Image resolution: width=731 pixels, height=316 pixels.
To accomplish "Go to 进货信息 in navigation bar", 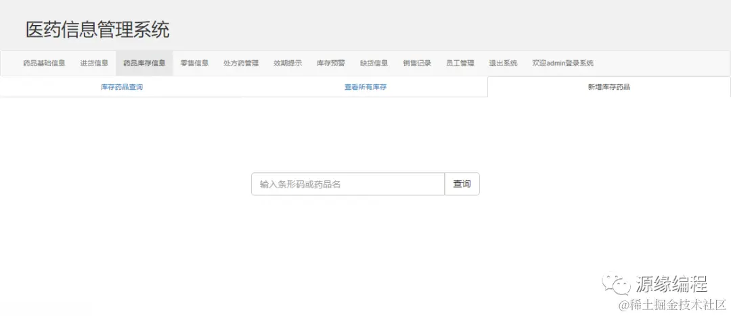I will 94,63.
